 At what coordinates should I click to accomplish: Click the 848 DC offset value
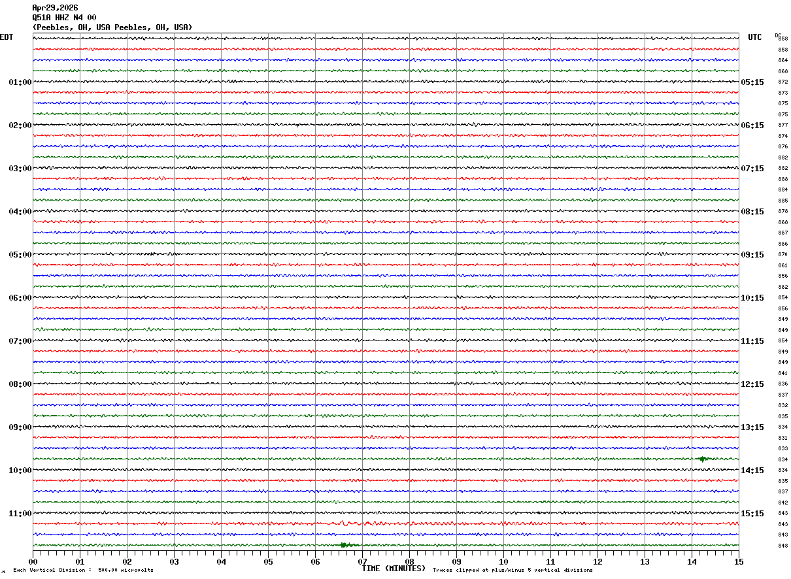click(x=783, y=546)
